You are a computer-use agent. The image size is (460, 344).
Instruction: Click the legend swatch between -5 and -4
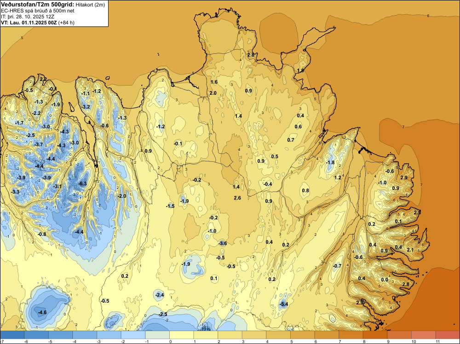[x=61, y=335]
